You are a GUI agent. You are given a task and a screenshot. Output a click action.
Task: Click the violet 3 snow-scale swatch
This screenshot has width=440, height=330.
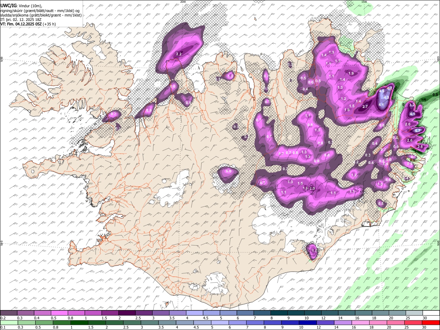tap(161, 313)
